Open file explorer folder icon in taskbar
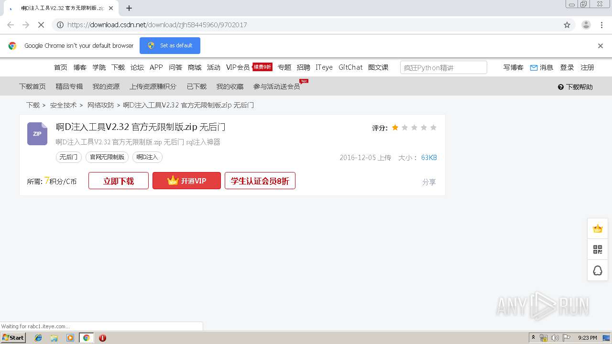This screenshot has height=344, width=612. [54, 338]
